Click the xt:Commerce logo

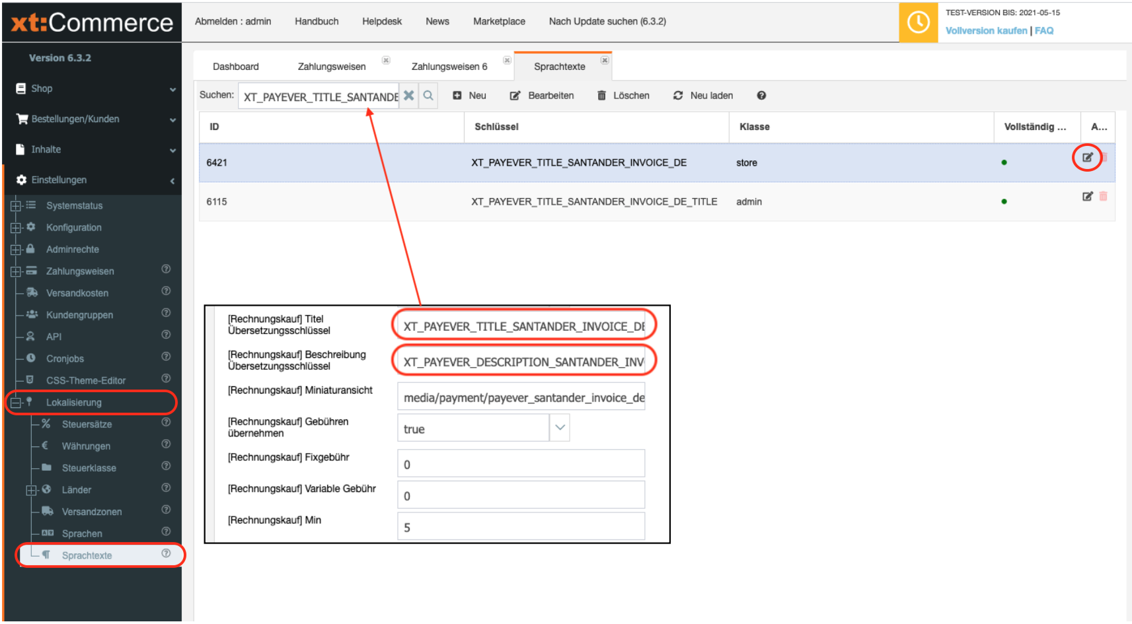[x=92, y=22]
